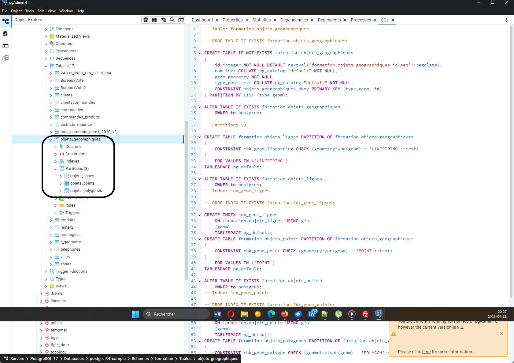Image resolution: width=514 pixels, height=363 pixels.
Task: Open the Tools menu
Action: pos(29,11)
